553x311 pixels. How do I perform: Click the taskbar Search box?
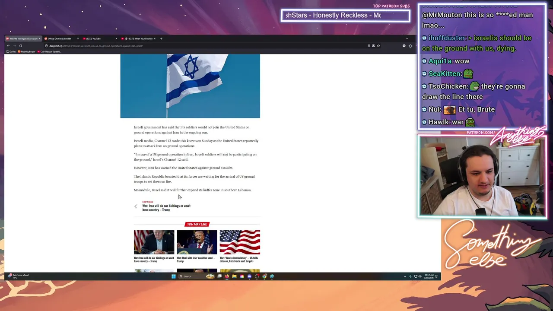(197, 276)
